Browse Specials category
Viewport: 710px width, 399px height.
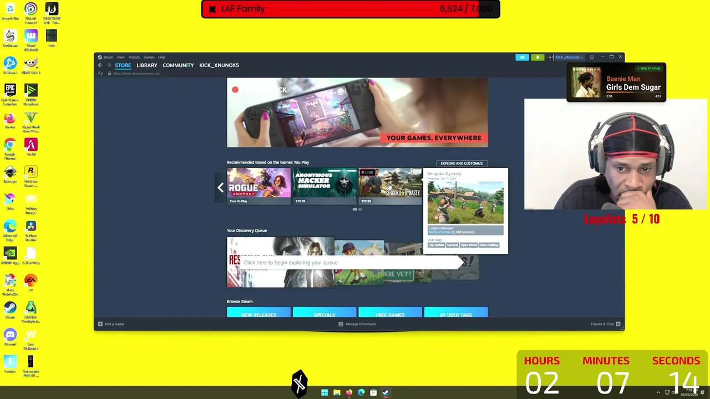[x=324, y=313]
